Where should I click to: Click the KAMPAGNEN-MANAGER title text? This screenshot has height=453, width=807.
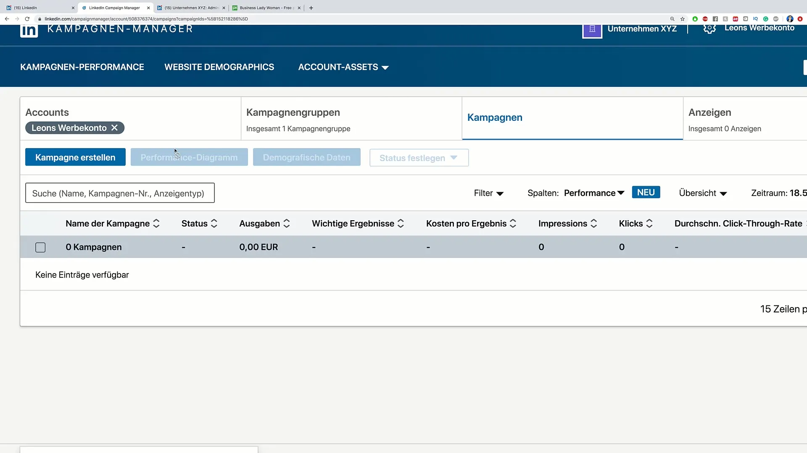(x=120, y=29)
